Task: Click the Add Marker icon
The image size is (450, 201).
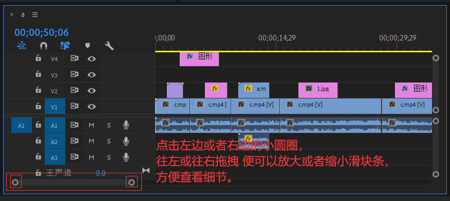Action: pos(87,46)
